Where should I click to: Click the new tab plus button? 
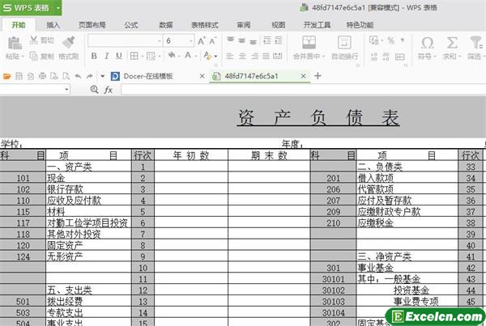[x=318, y=75]
